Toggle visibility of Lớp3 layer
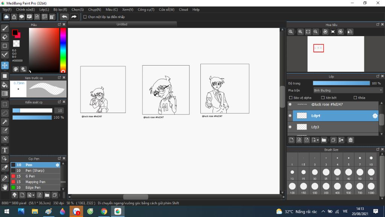 click(x=290, y=127)
